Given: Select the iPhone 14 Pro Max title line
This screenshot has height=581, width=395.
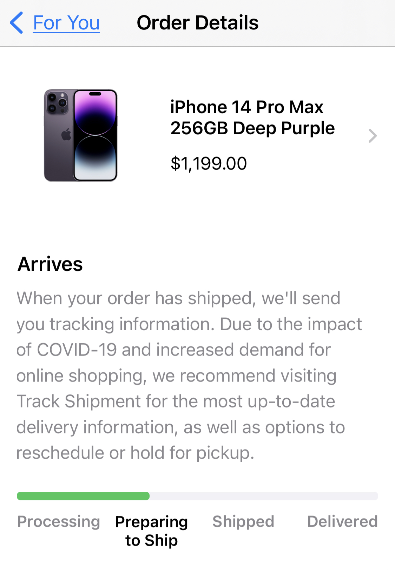Looking at the screenshot, I should click(x=246, y=107).
